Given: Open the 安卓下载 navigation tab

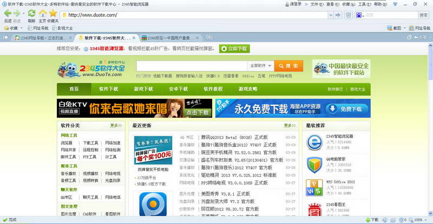Looking at the screenshot, I should tap(179, 89).
